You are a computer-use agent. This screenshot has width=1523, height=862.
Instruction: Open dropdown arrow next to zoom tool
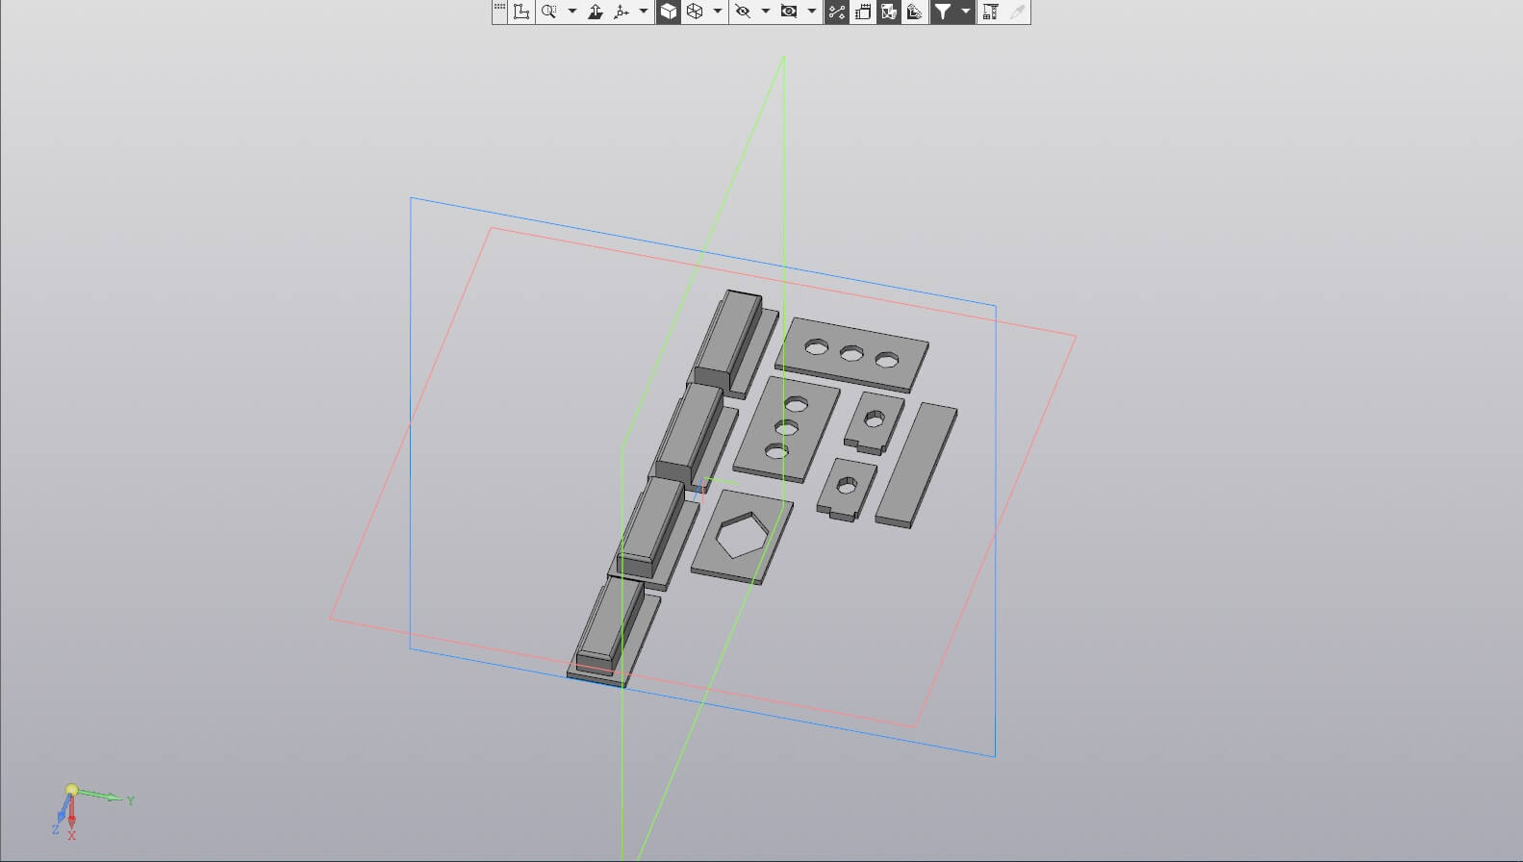pyautogui.click(x=572, y=12)
